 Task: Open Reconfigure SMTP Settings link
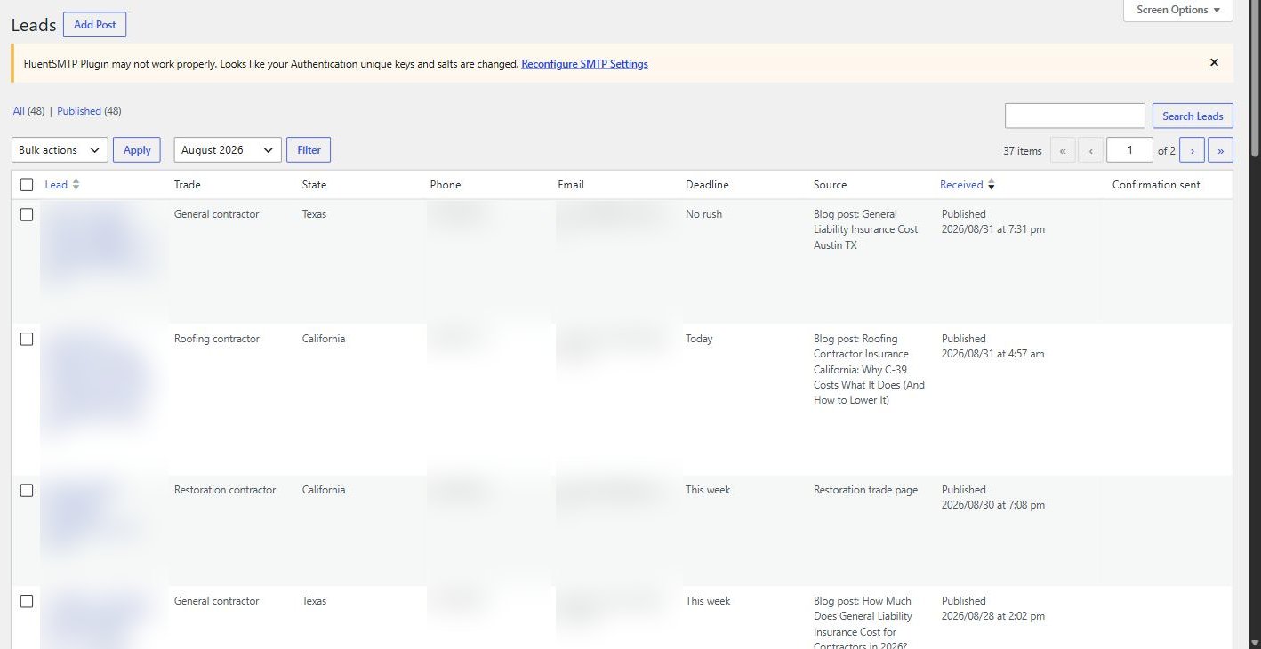tap(584, 64)
